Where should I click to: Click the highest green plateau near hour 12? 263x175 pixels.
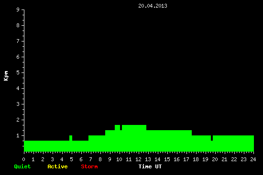point(134,127)
